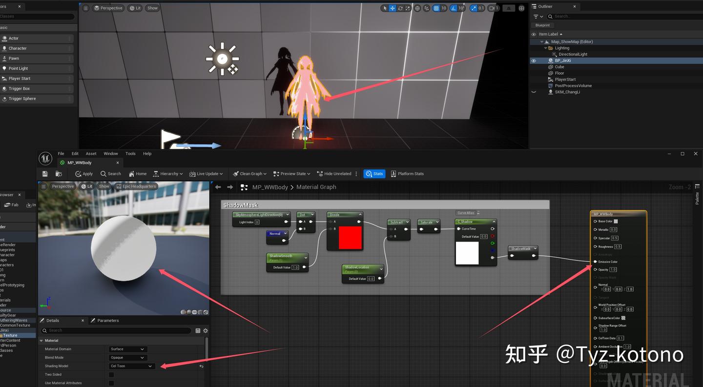Select the Move tool in the viewport toolbar
The image size is (703, 387).
point(393,8)
